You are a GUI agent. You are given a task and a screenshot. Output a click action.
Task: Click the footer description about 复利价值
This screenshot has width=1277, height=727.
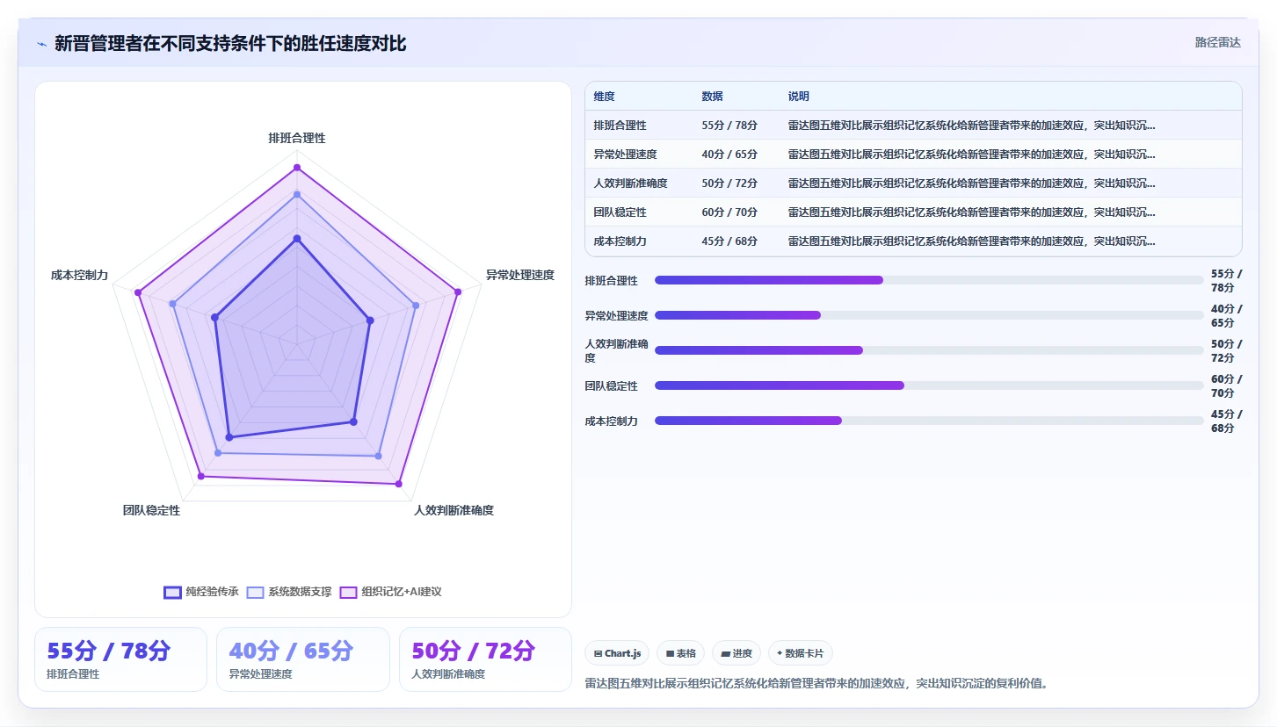[x=816, y=683]
